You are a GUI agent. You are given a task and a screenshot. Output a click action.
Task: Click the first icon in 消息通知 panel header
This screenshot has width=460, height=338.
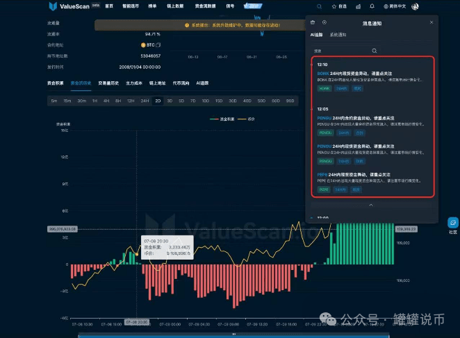coord(313,22)
